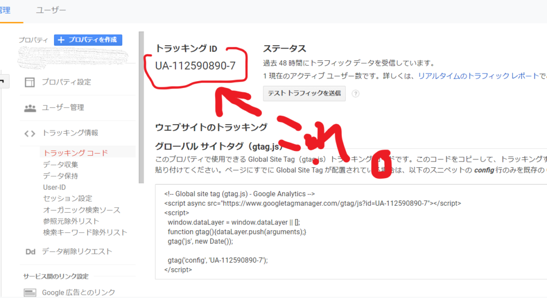Select データ保持 submenu item
The width and height of the screenshot is (547, 298).
[x=61, y=176]
